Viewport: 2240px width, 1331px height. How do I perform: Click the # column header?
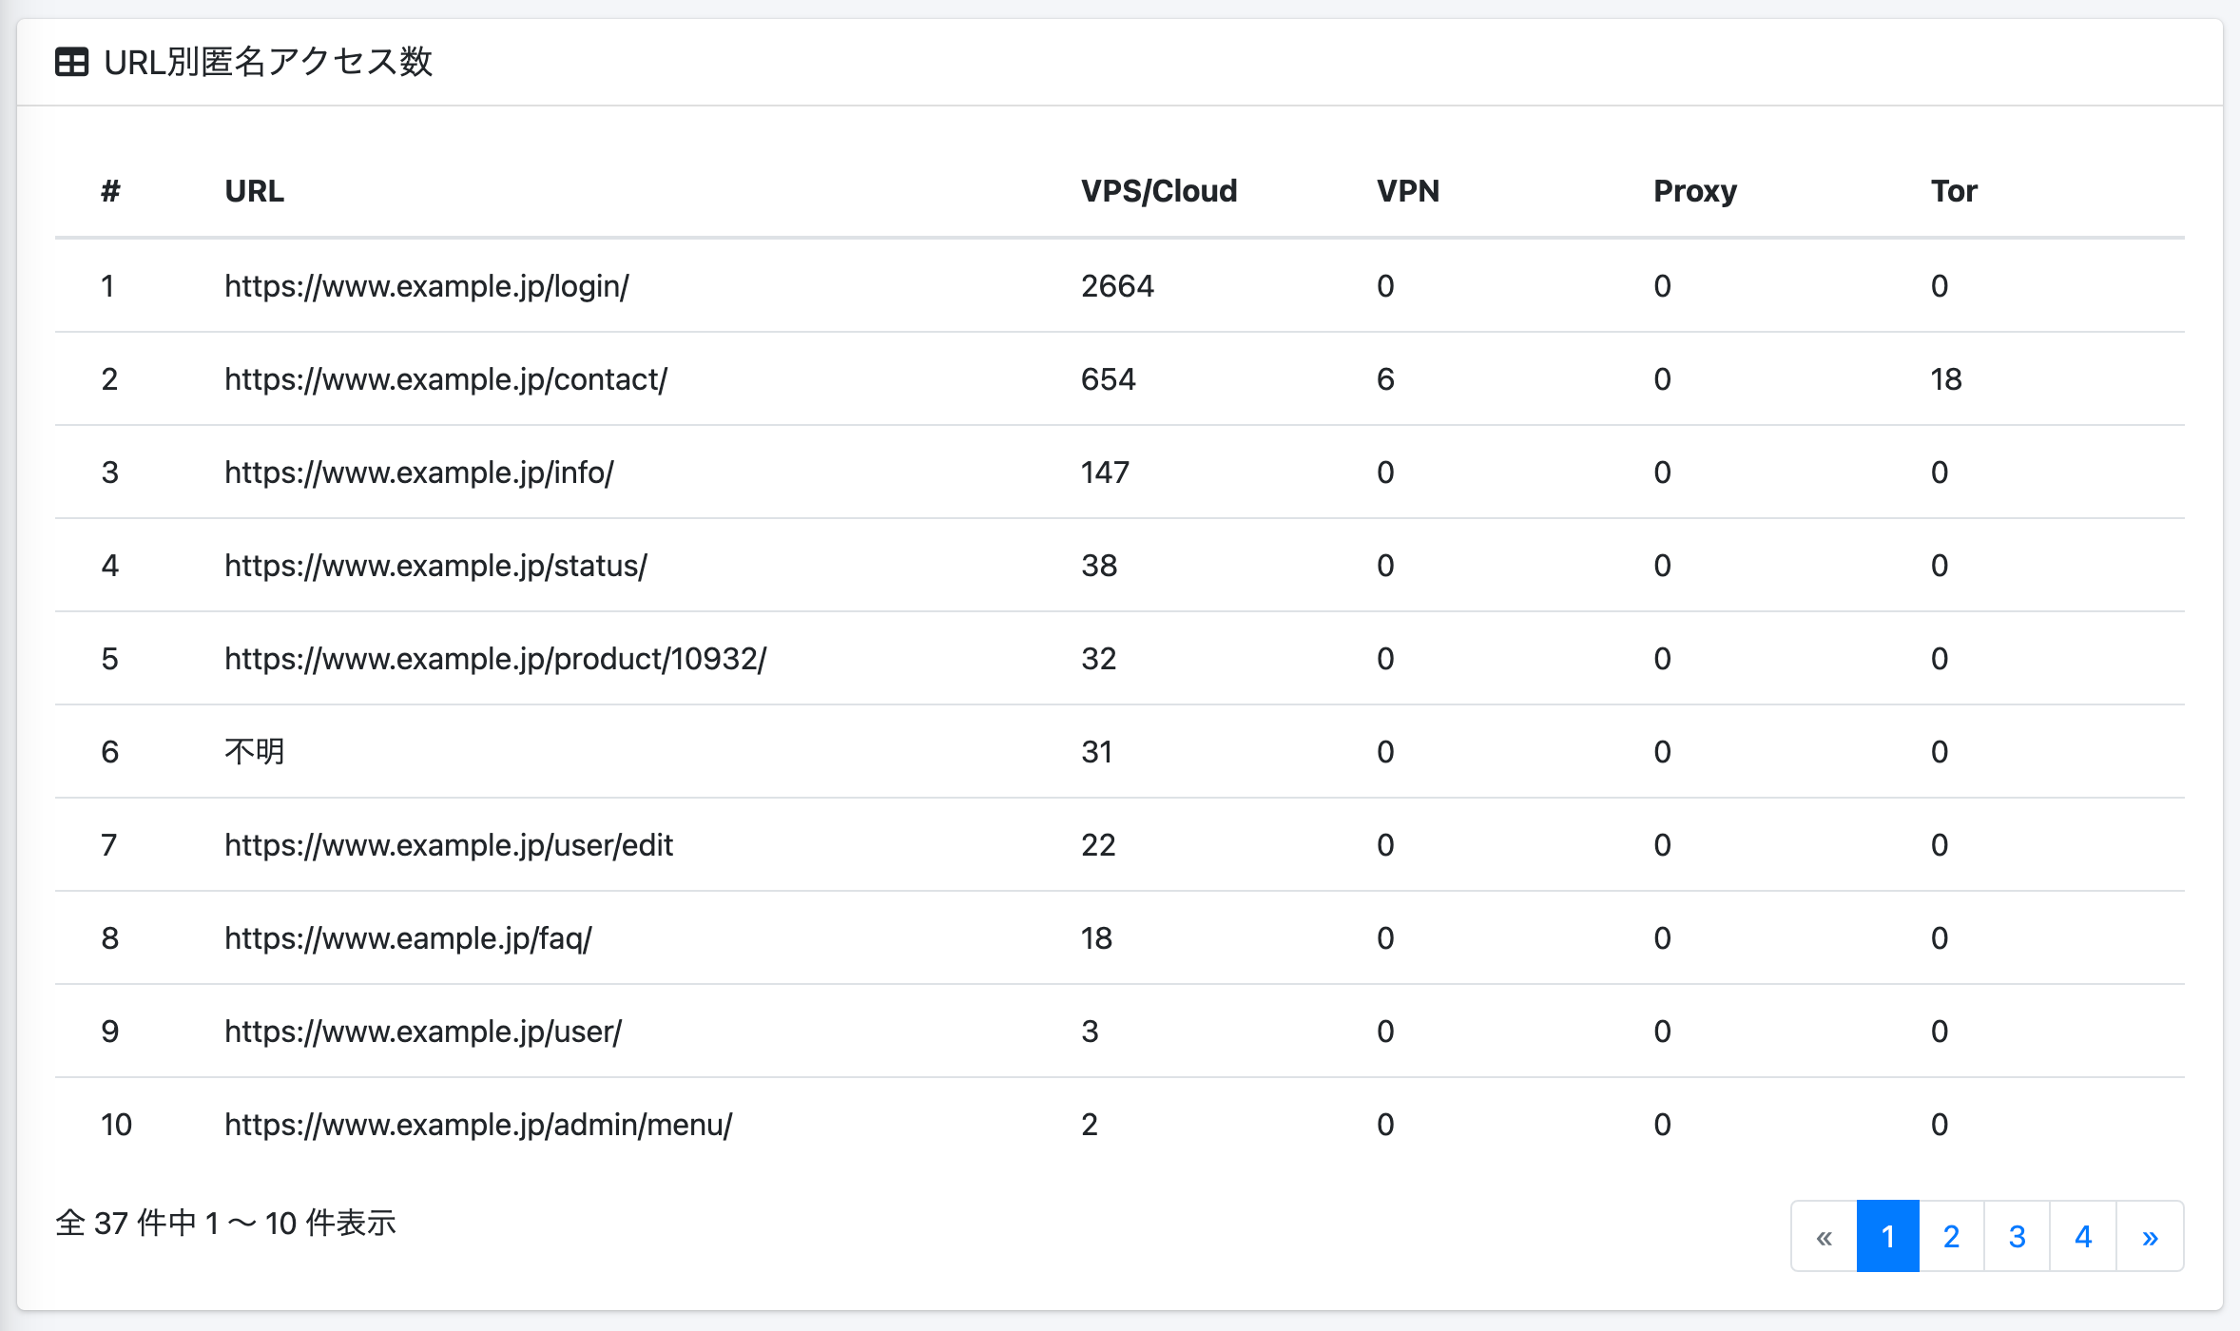(x=110, y=191)
